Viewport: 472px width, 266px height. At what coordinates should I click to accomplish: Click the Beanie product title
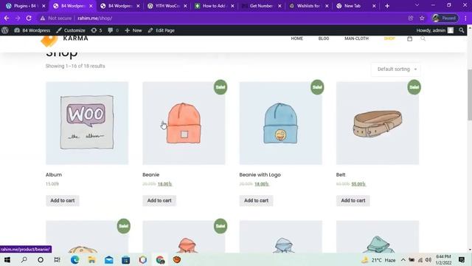(x=150, y=174)
